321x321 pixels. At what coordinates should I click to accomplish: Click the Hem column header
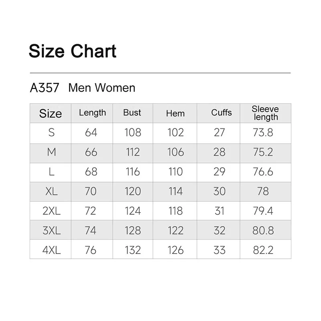(175, 114)
